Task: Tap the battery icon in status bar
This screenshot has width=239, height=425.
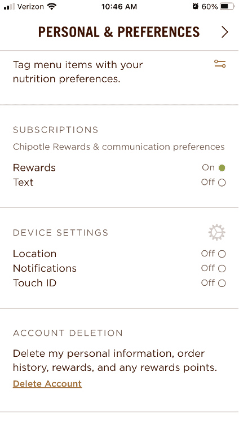Action: pos(227,7)
